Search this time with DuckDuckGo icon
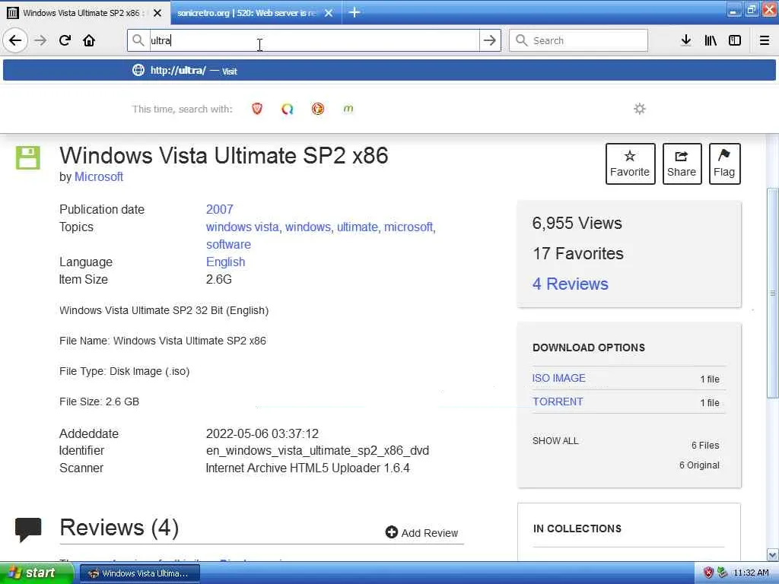The height and width of the screenshot is (584, 779). pyautogui.click(x=318, y=109)
